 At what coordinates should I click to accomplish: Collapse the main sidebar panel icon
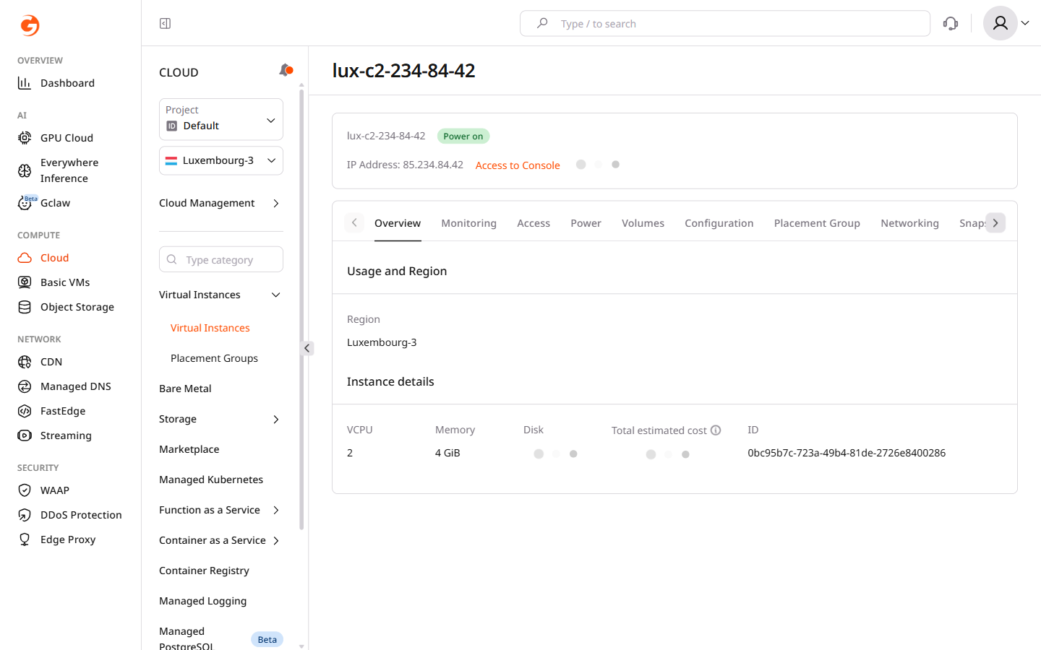[x=165, y=24]
